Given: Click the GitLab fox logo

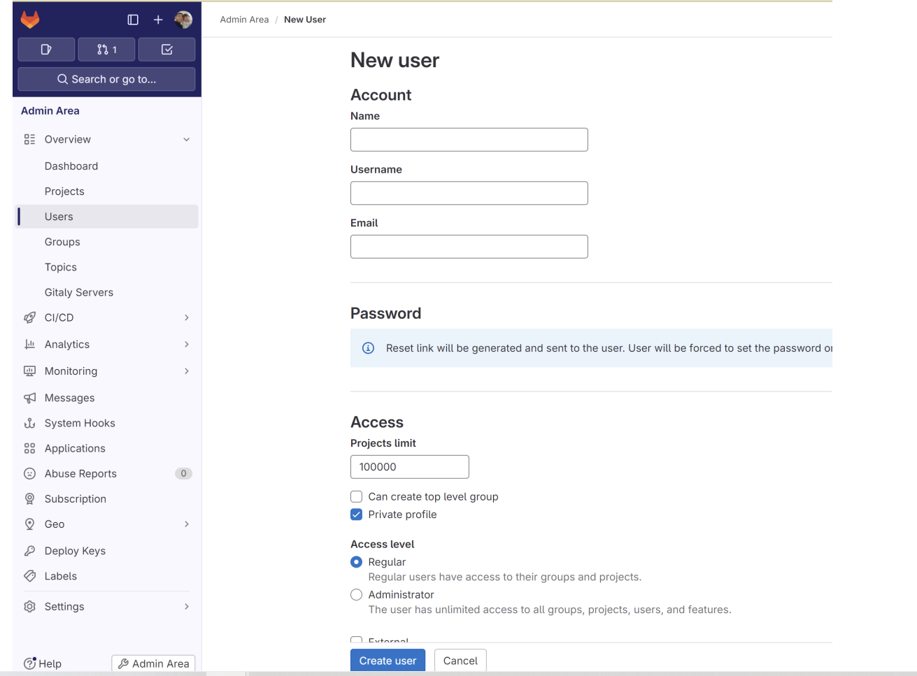Looking at the screenshot, I should point(30,20).
